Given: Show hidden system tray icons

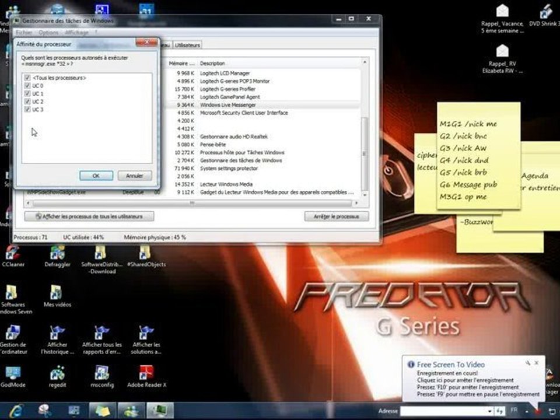Looking at the screenshot, I should click(526, 412).
